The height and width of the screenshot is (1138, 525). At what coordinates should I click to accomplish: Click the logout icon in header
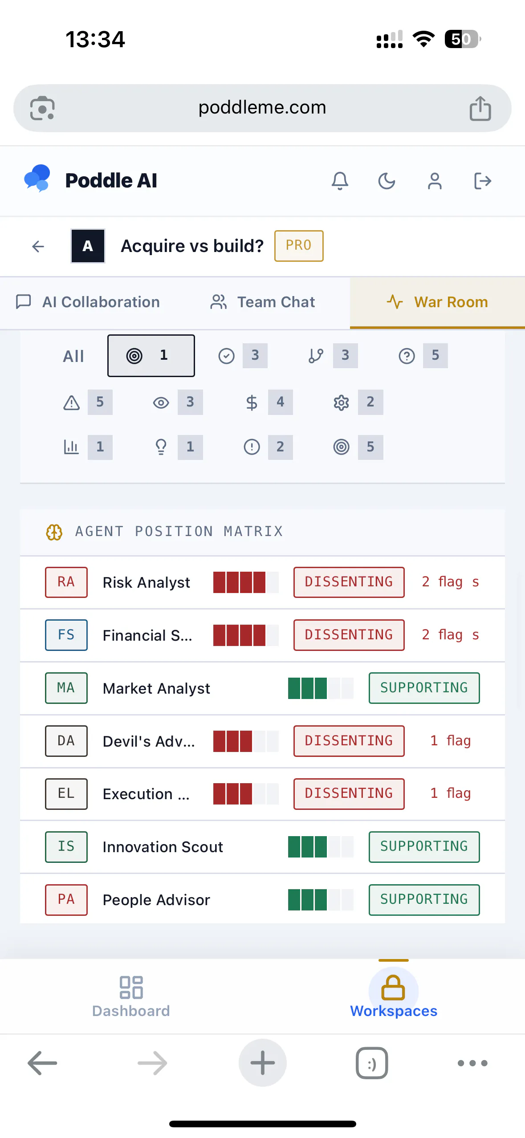pyautogui.click(x=483, y=181)
